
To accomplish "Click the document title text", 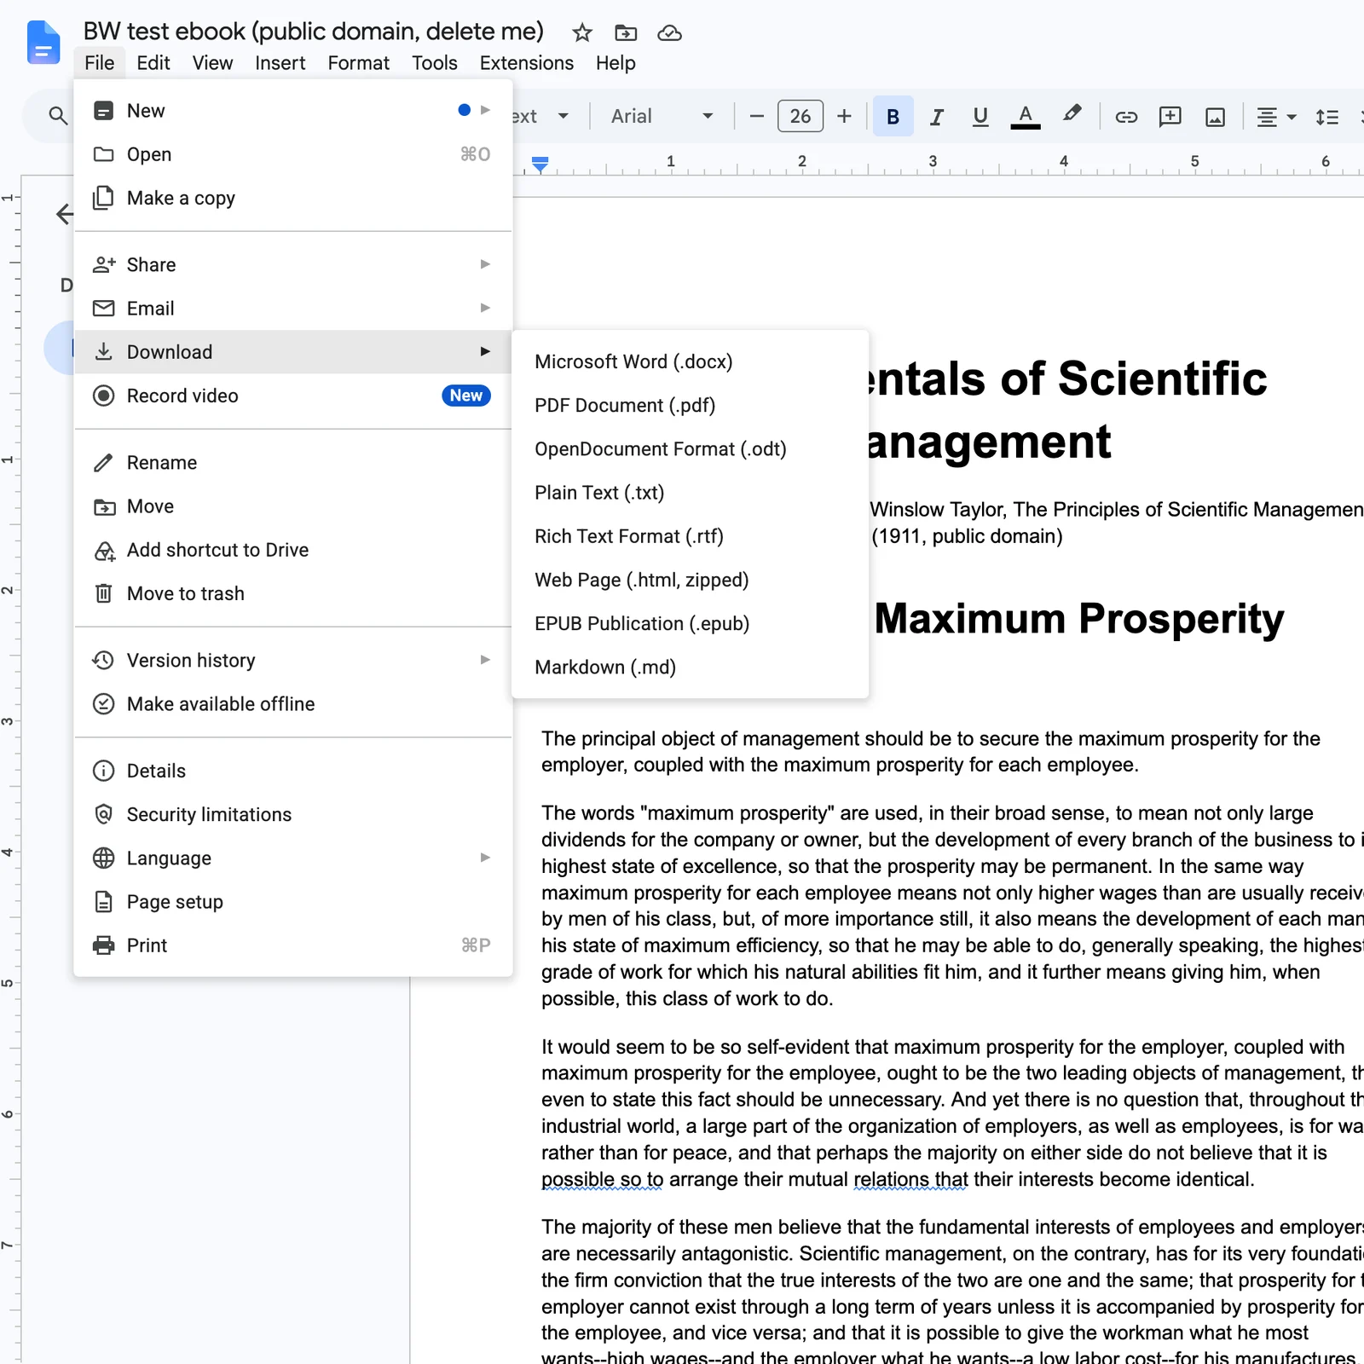I will 313,32.
